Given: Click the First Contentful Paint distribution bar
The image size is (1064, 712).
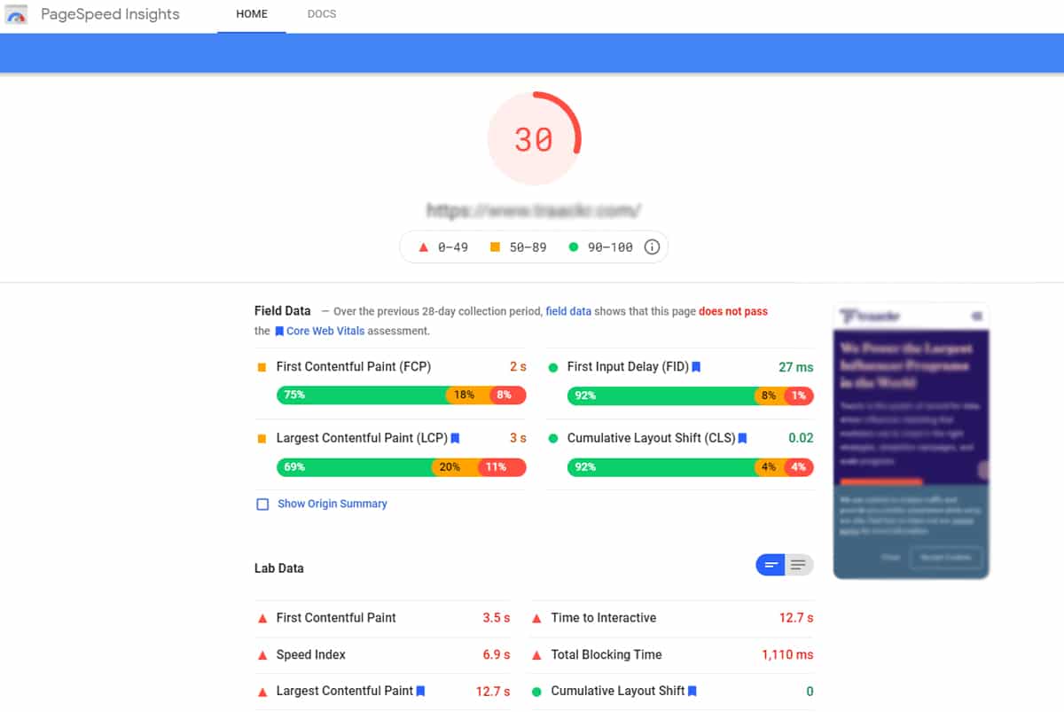Looking at the screenshot, I should click(401, 395).
